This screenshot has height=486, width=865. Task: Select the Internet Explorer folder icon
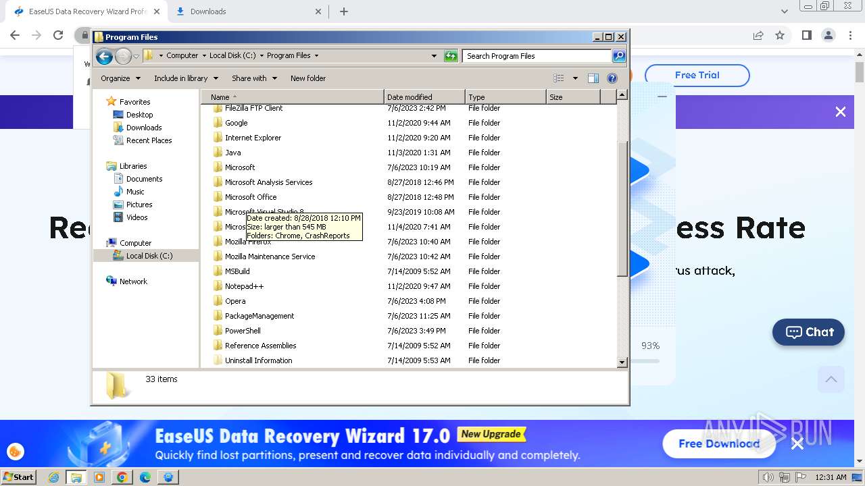pyautogui.click(x=218, y=138)
